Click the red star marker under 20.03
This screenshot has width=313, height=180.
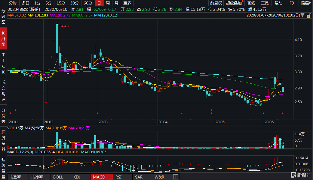[97, 113]
